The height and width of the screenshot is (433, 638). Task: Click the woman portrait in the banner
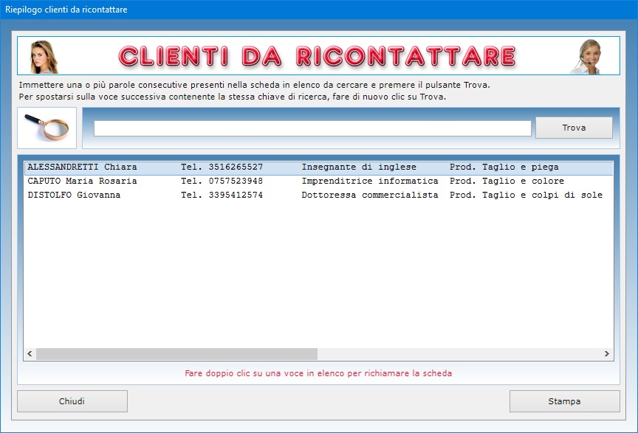(44, 57)
